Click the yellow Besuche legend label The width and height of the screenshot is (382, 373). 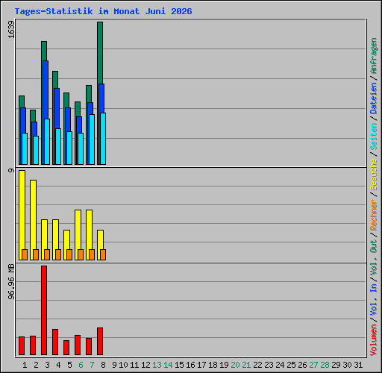374,175
